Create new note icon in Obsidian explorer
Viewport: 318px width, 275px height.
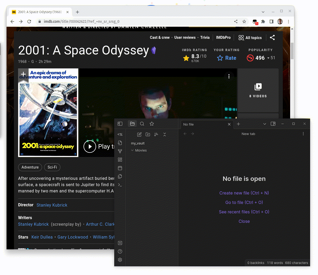tap(139, 134)
